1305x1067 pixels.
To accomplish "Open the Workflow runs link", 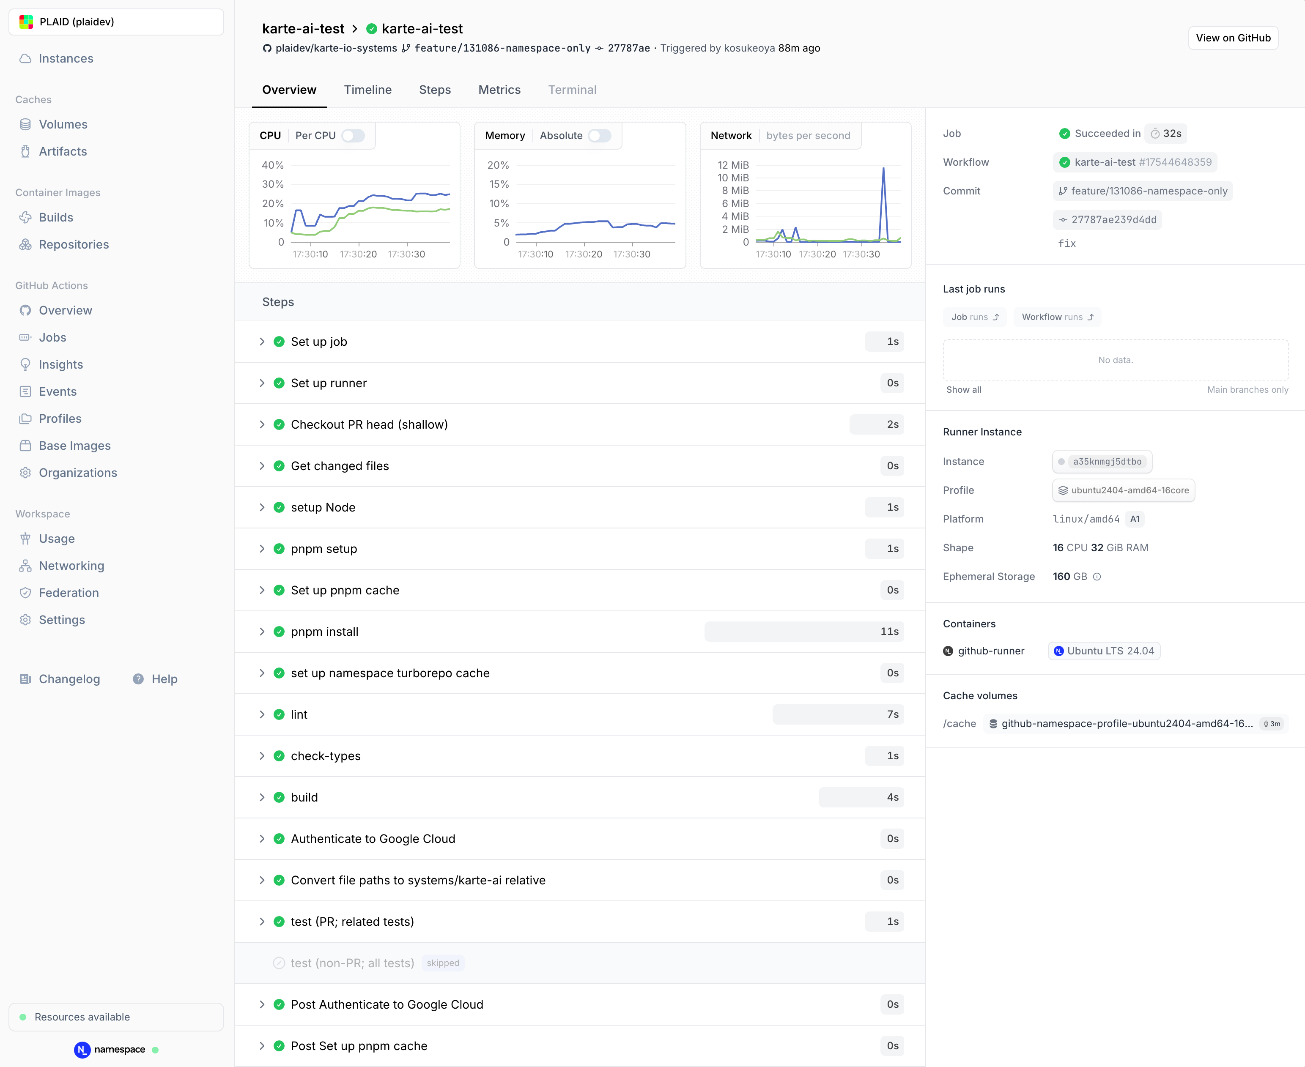I will pos(1057,317).
